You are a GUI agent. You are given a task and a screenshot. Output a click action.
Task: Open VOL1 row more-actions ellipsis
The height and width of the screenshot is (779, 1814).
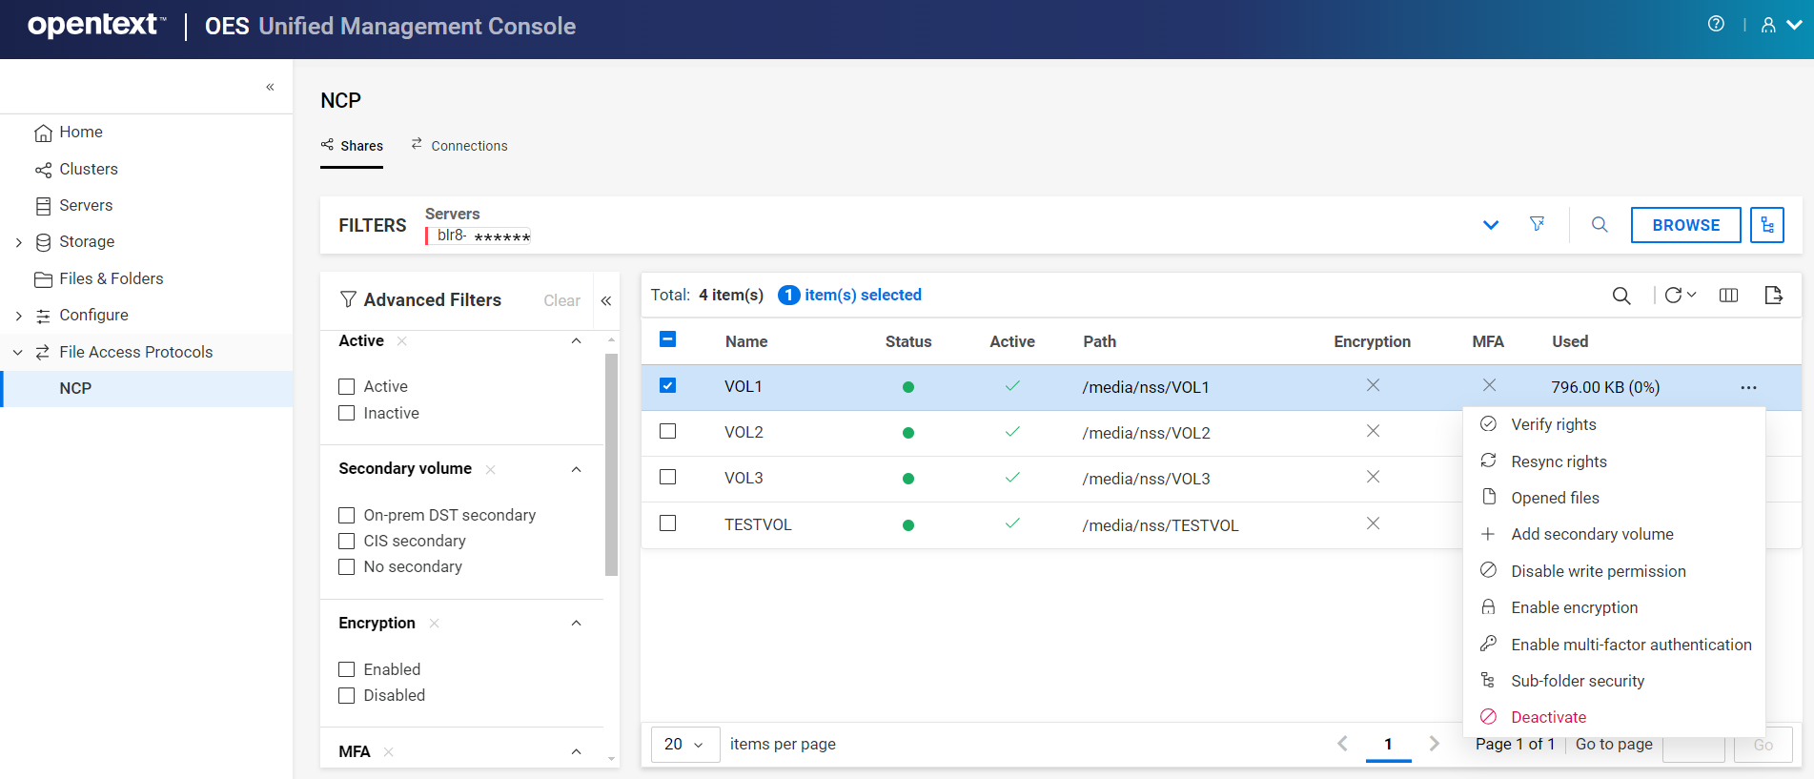tap(1748, 387)
